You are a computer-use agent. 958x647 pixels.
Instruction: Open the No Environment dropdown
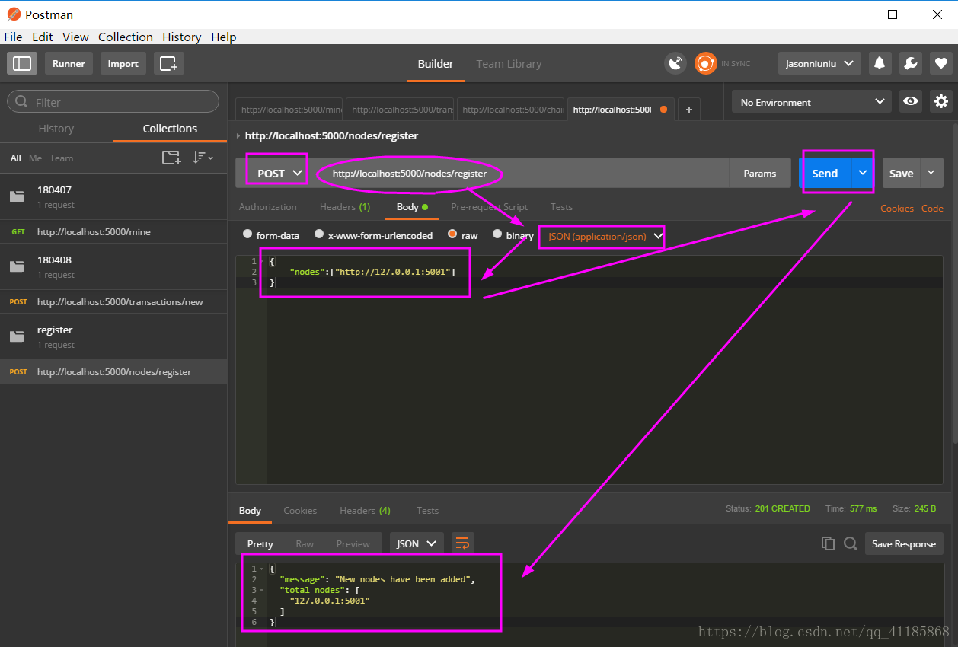811,102
